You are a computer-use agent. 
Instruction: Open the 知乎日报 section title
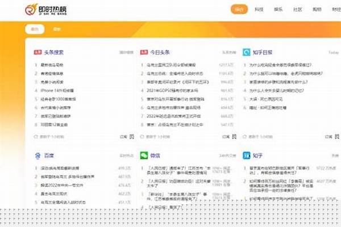tap(263, 52)
